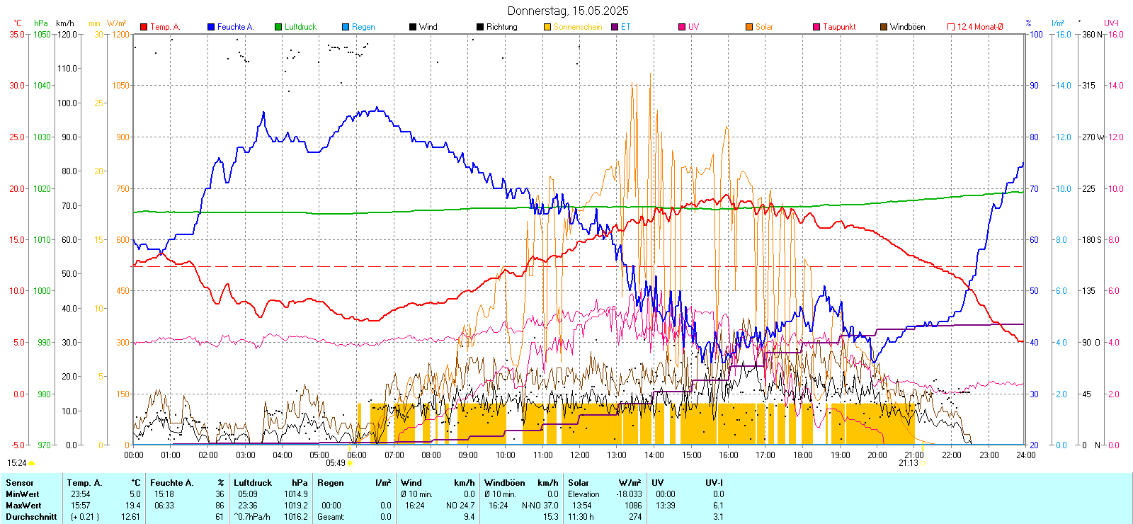The image size is (1133, 524).
Task: Click the 18:00 time axis label
Action: point(803,455)
